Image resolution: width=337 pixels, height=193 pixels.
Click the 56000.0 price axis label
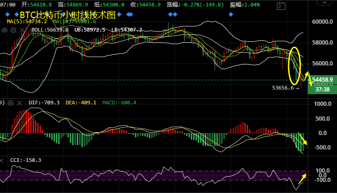323,64
